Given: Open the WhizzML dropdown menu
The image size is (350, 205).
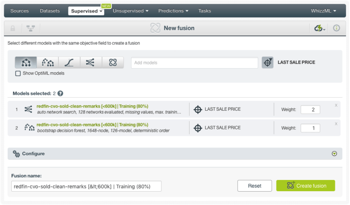Looking at the screenshot, I should click(x=323, y=11).
